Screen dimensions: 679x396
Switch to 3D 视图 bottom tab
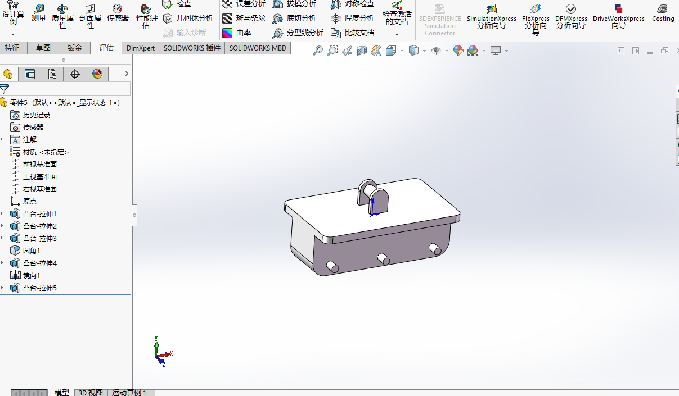coord(91,393)
